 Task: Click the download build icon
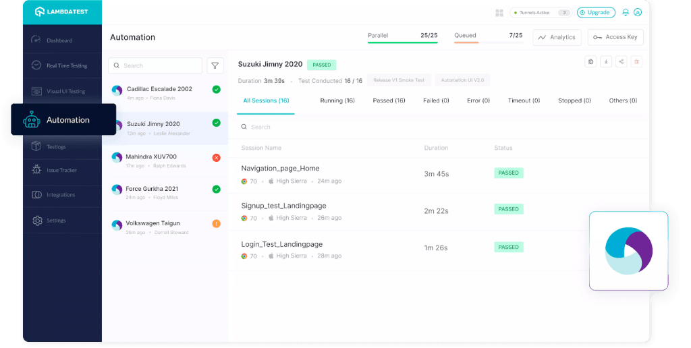click(x=606, y=61)
